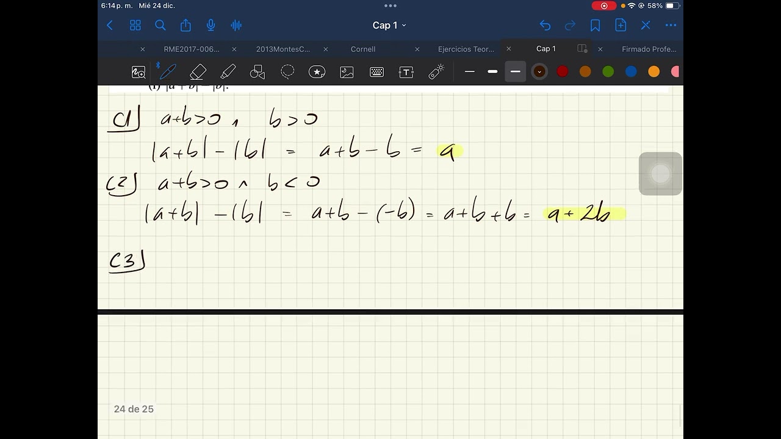Close the RME2017-006... tab
This screenshot has height=439, width=781.
tap(143, 49)
